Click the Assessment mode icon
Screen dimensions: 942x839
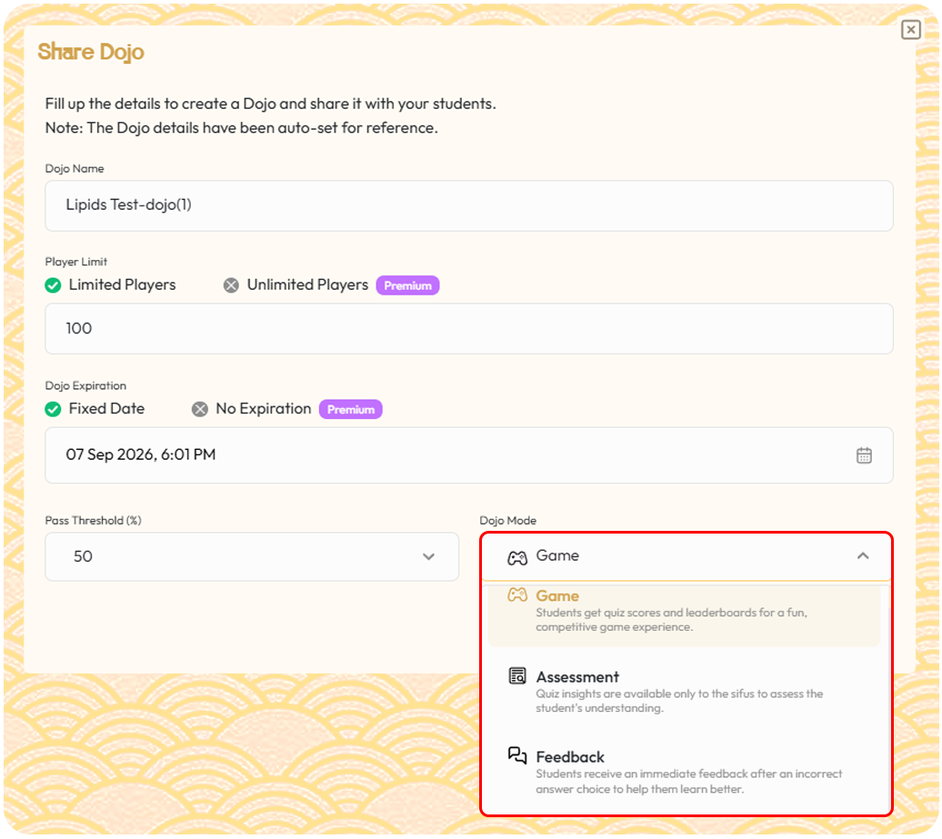(516, 676)
